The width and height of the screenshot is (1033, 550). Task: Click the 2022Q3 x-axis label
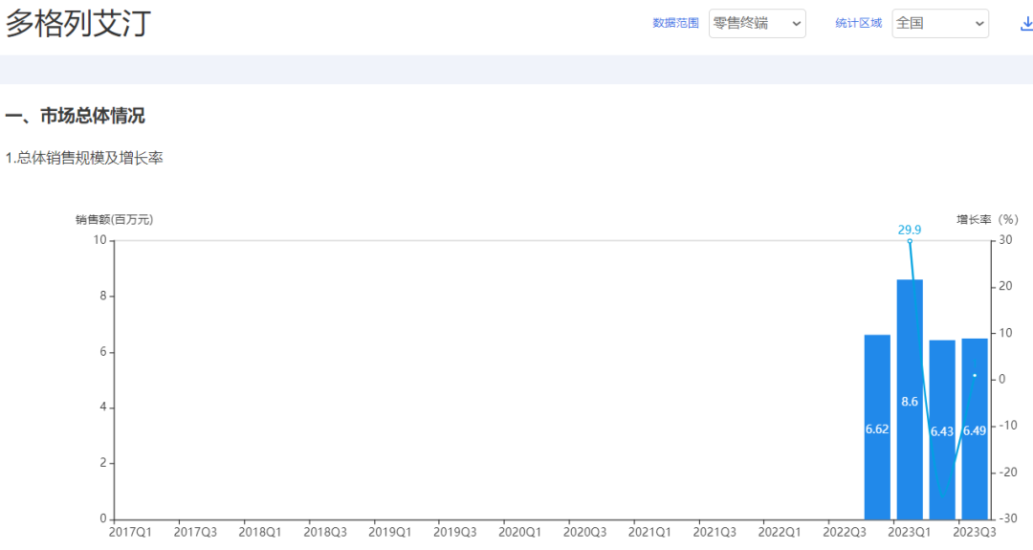(845, 532)
